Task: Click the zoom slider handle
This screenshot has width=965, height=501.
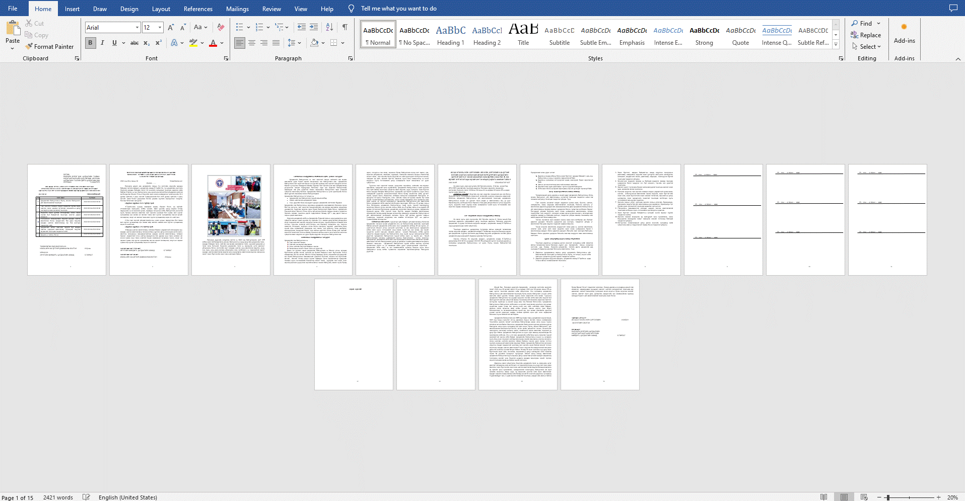Action: [x=887, y=497]
